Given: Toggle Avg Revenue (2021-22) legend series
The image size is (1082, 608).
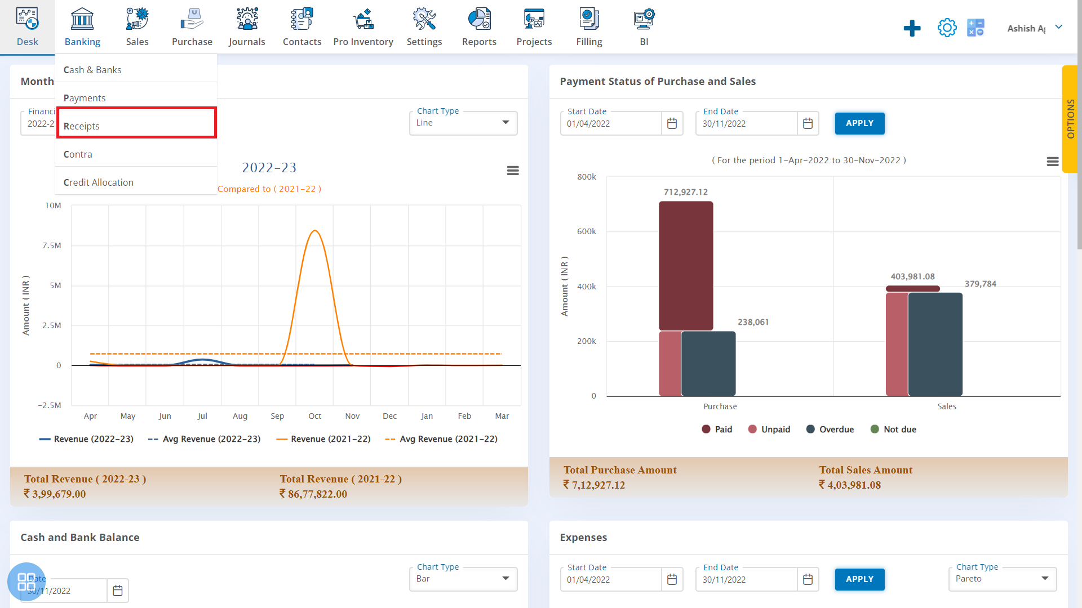Looking at the screenshot, I should (x=441, y=439).
